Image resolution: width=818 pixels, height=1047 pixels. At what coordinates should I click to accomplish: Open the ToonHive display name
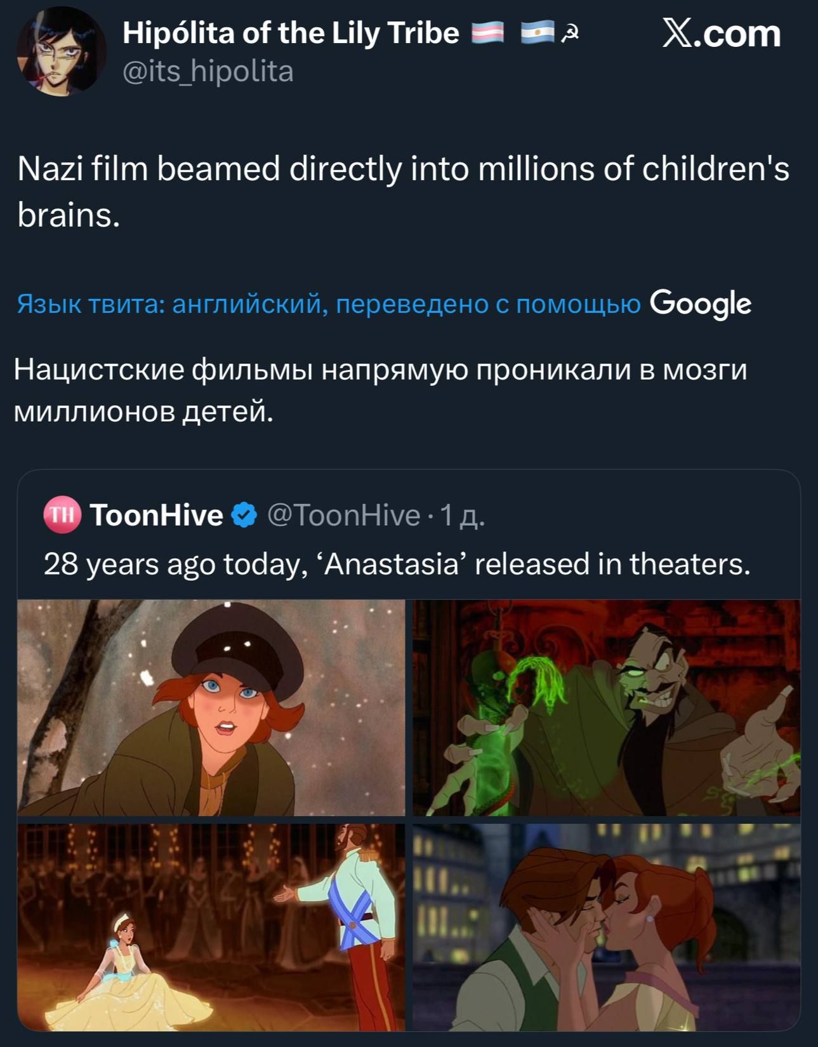[x=157, y=515]
